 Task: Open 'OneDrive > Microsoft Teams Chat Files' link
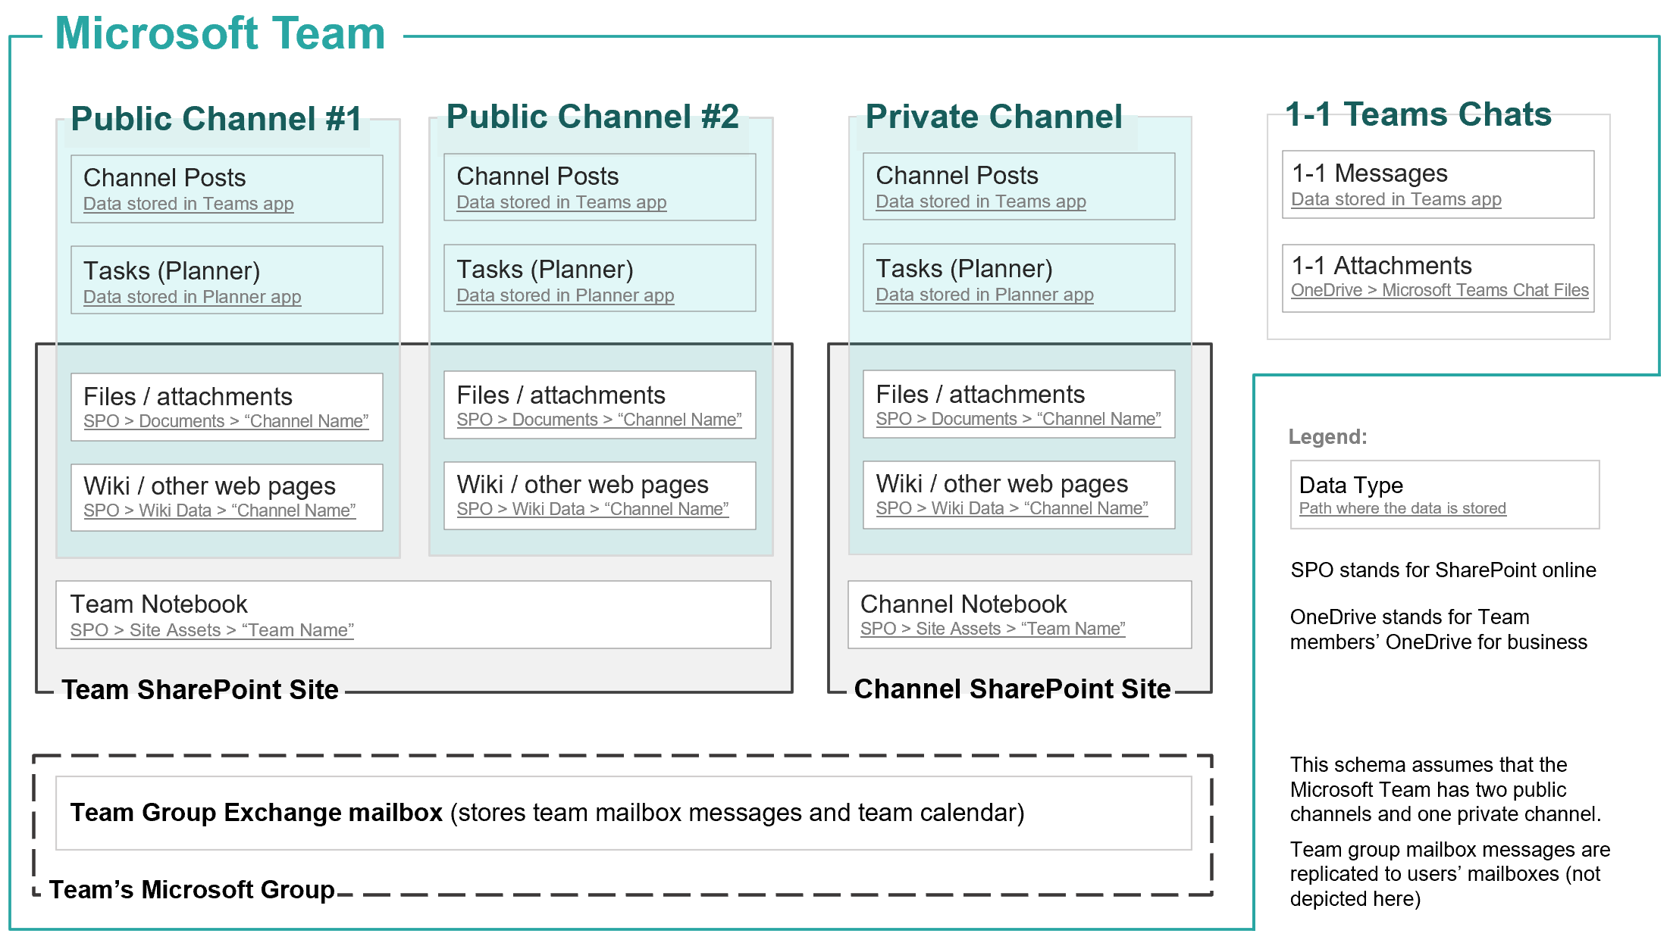(x=1439, y=290)
